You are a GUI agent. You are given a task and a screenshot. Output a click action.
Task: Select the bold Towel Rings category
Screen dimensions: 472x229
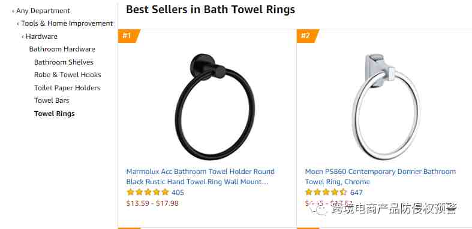pos(55,114)
